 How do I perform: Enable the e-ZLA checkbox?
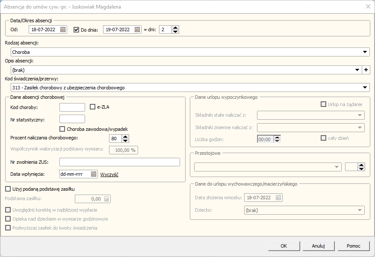point(93,107)
